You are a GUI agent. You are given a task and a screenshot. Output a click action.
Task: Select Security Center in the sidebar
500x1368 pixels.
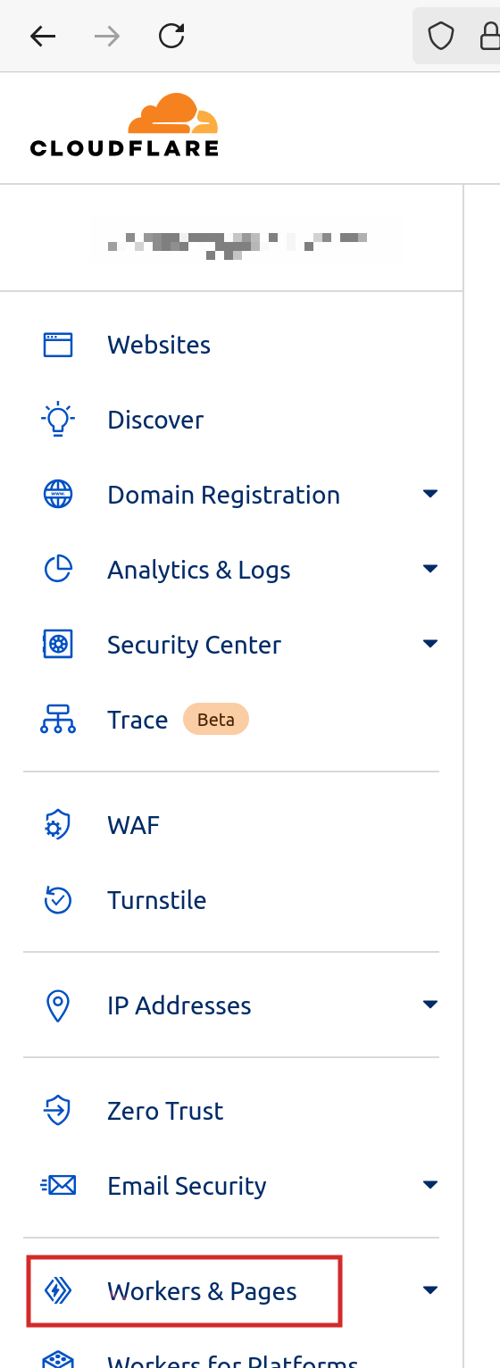(x=194, y=645)
